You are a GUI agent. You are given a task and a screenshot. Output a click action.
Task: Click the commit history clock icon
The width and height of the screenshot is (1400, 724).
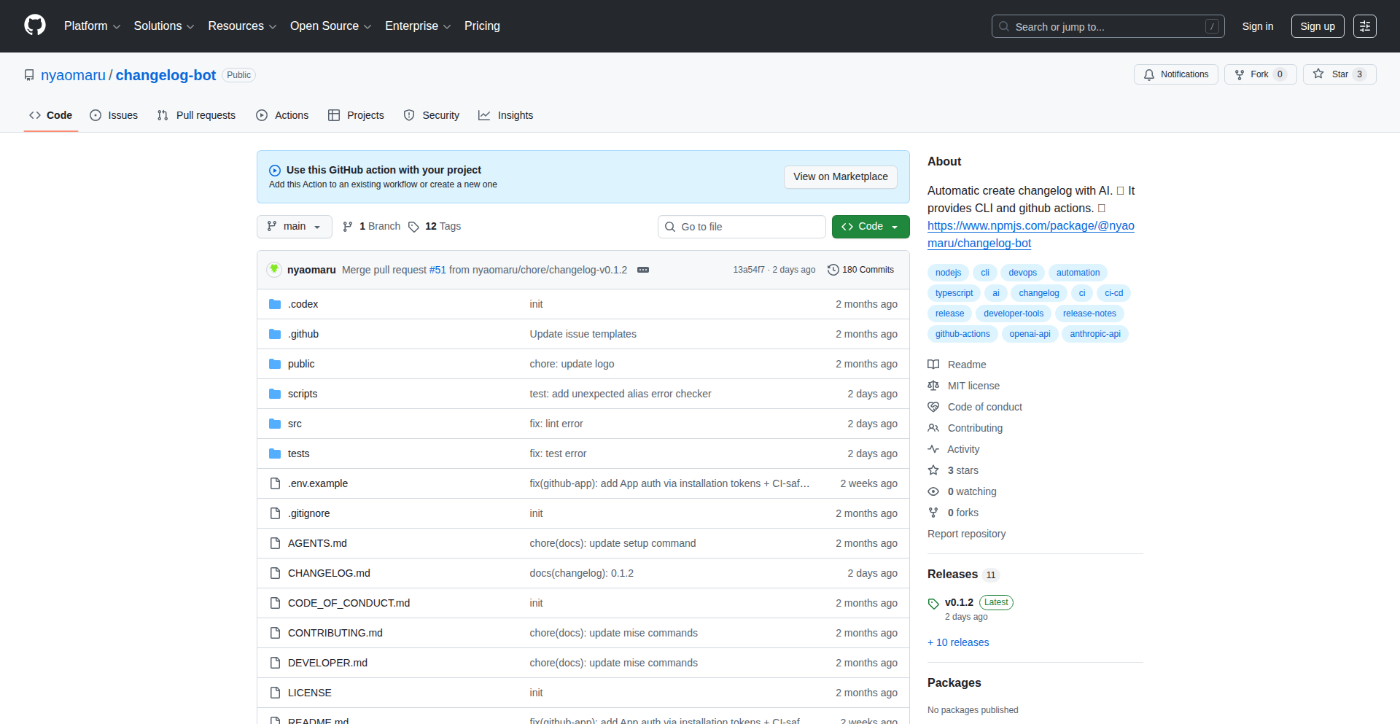point(833,270)
